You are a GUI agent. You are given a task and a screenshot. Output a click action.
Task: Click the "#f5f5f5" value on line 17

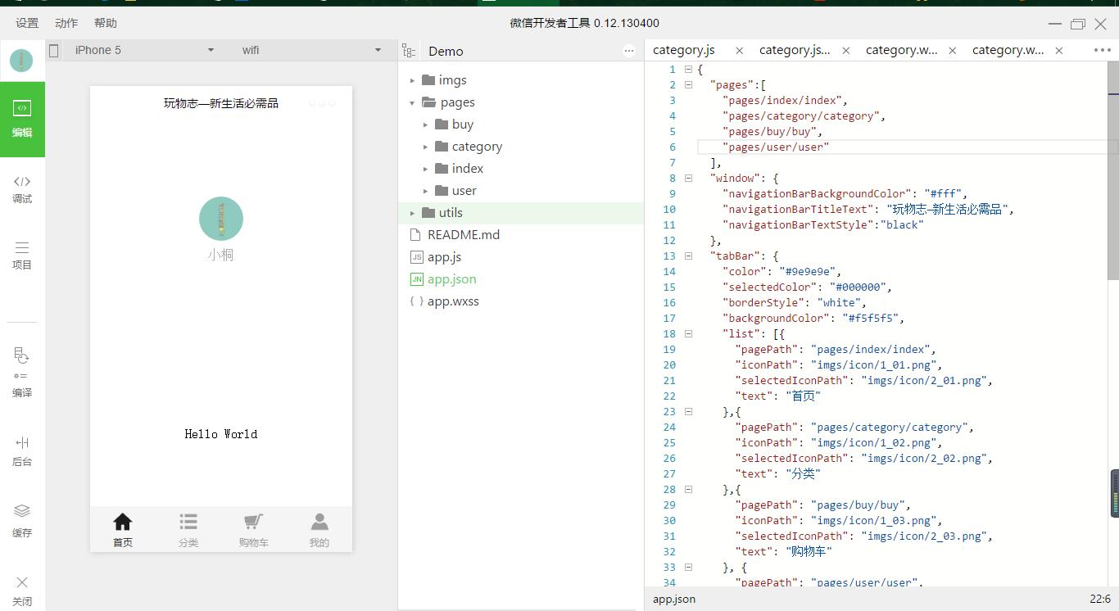pos(870,318)
